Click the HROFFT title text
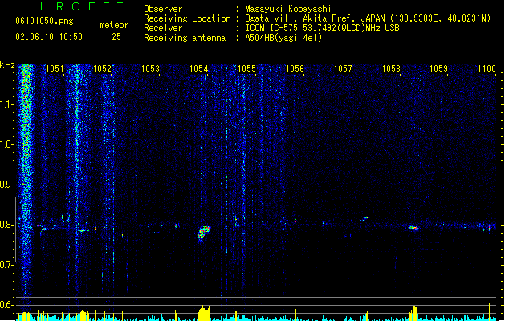 coord(83,6)
